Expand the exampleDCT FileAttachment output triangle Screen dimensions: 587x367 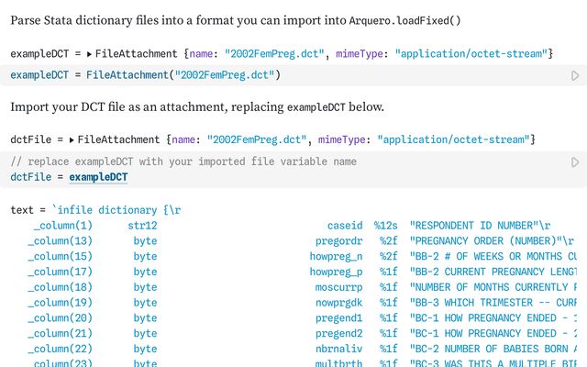(89, 54)
